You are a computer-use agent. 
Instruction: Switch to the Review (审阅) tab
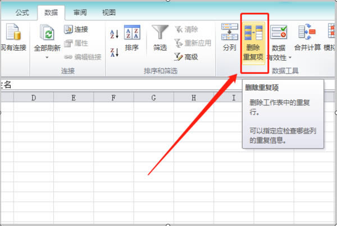80,12
